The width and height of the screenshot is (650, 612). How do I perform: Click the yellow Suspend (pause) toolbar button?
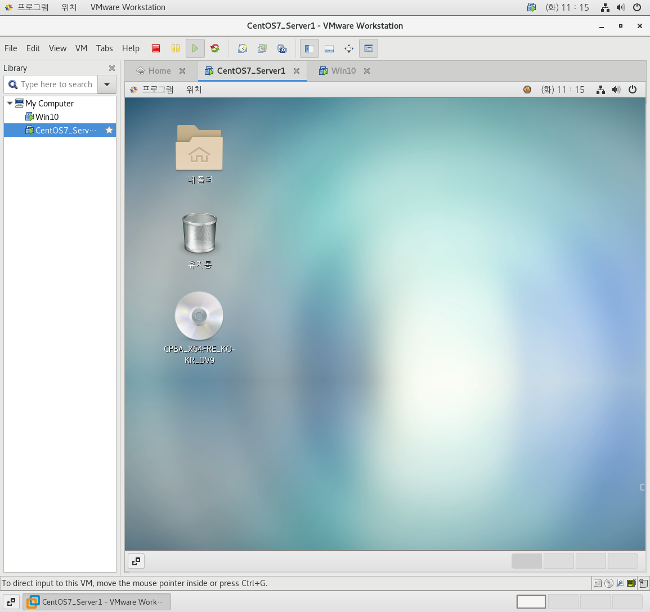pos(176,48)
